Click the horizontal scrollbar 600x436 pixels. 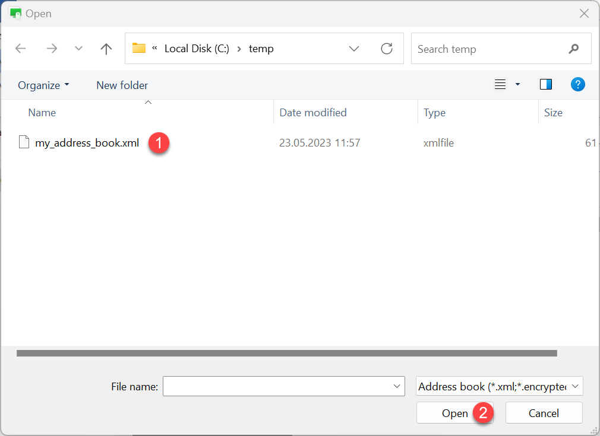click(286, 353)
